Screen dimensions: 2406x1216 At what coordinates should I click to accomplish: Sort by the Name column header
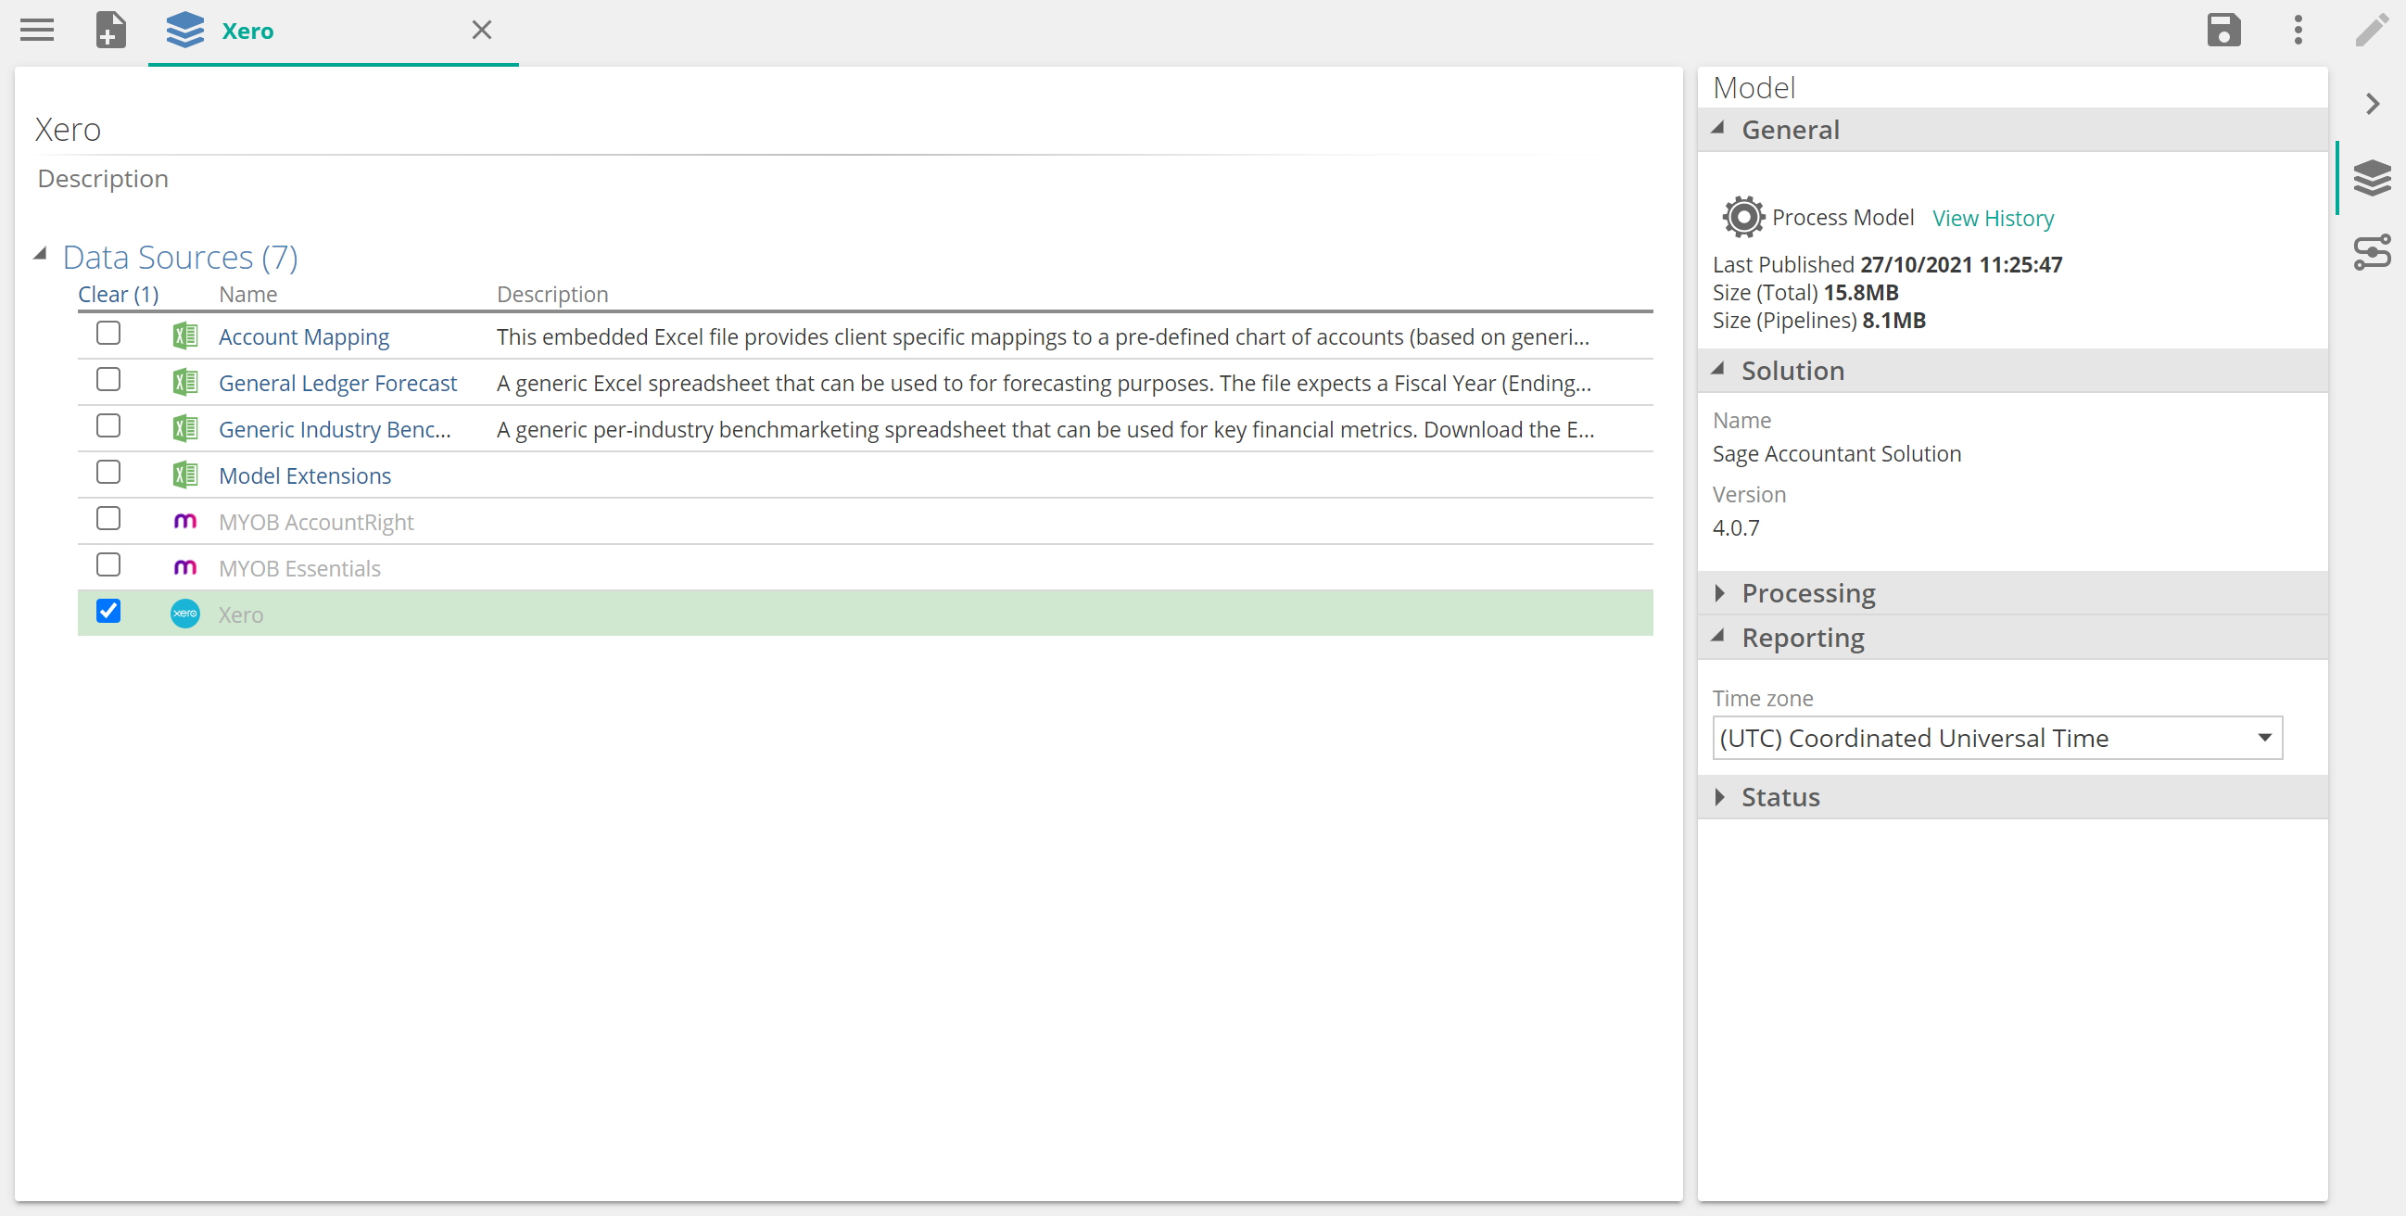(x=247, y=294)
